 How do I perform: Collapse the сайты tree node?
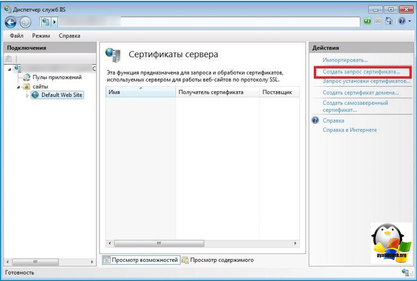18,87
